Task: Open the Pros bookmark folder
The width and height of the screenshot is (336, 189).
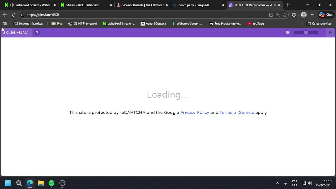Action: 57,24
